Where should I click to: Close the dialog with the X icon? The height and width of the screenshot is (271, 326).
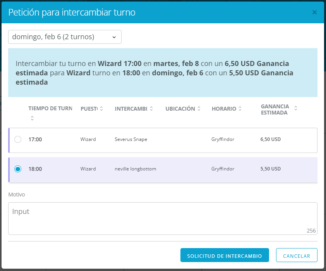coord(314,12)
